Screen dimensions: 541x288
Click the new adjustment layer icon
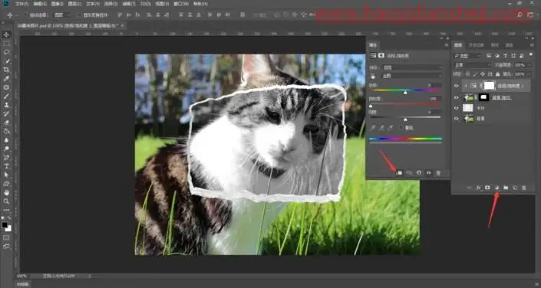(x=496, y=188)
